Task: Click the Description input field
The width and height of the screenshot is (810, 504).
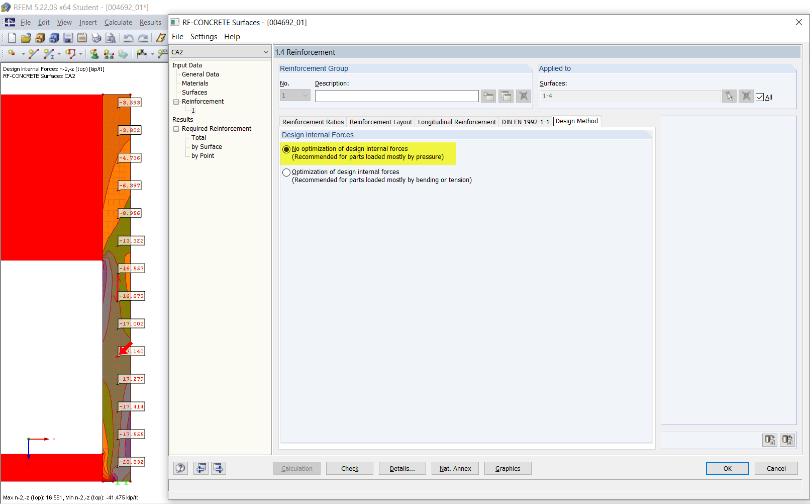Action: (x=397, y=96)
